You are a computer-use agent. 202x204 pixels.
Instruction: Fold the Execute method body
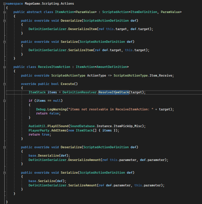[4, 84]
